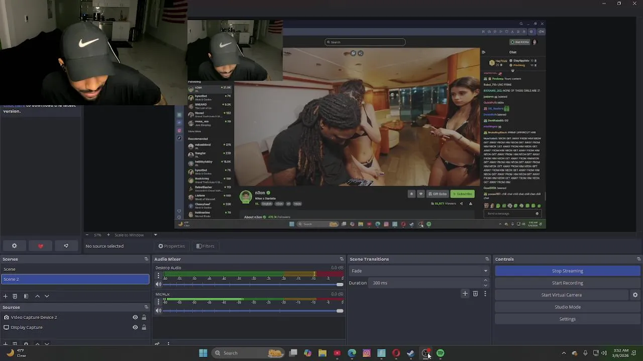Lock the Video Capture Device 2 source

coord(144,317)
